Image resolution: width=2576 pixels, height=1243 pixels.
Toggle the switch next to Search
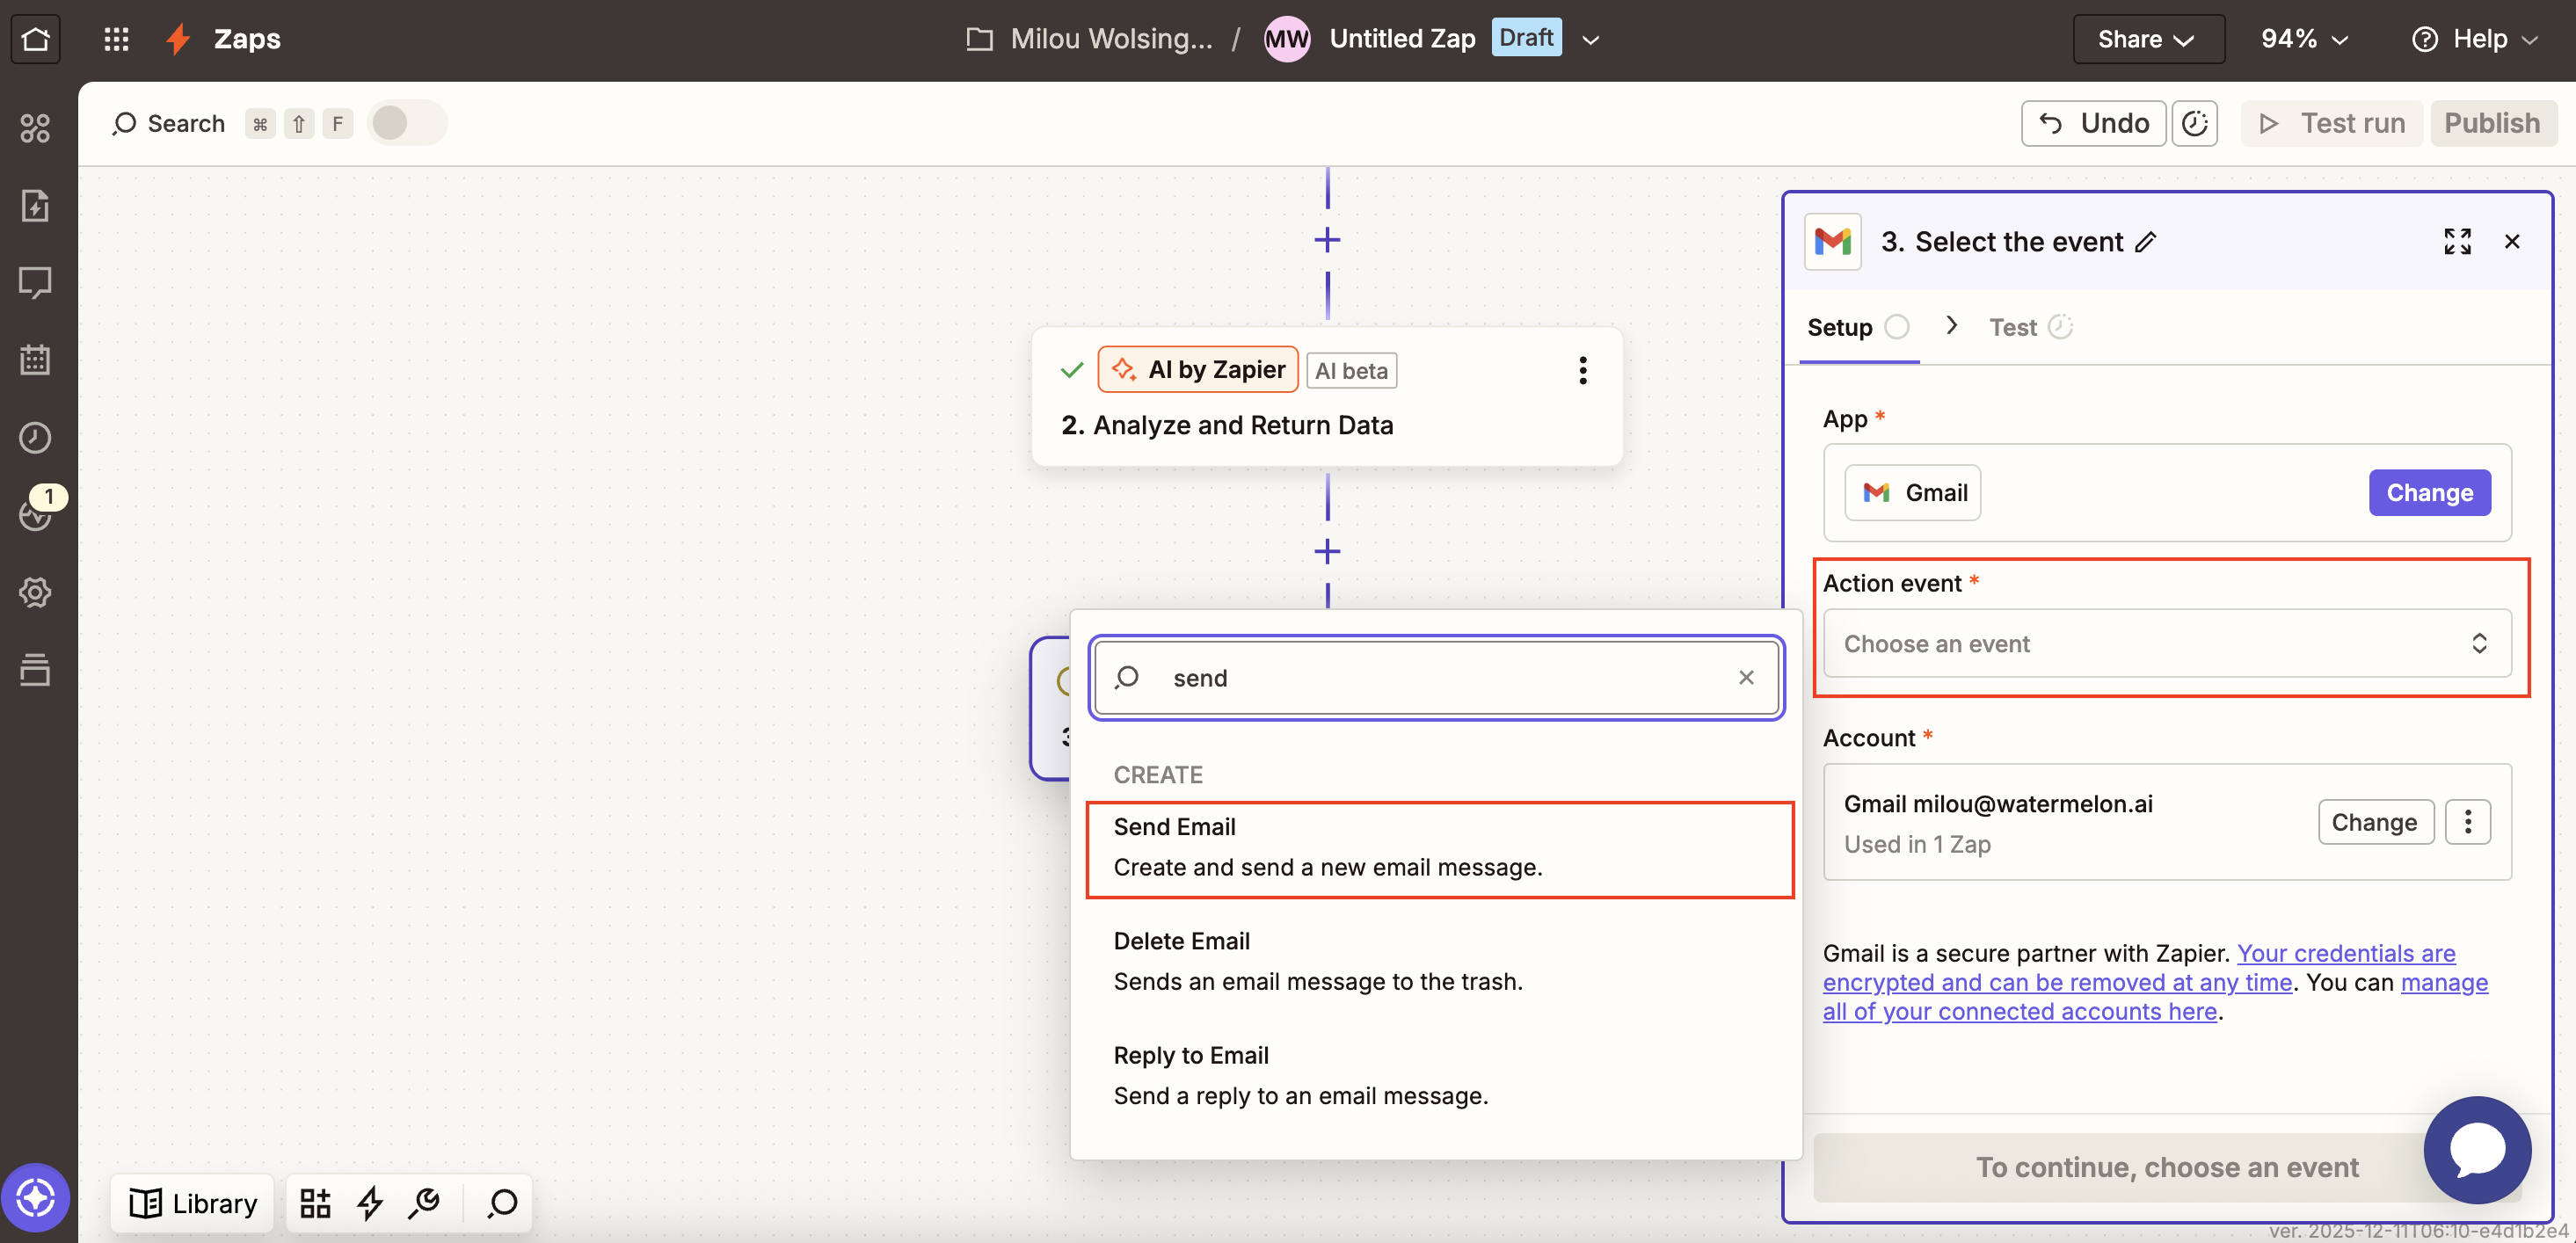point(406,123)
